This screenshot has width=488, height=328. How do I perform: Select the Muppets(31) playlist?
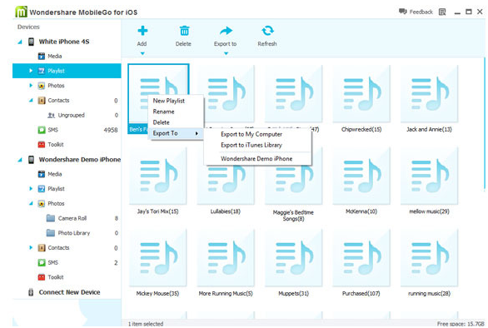(x=293, y=258)
